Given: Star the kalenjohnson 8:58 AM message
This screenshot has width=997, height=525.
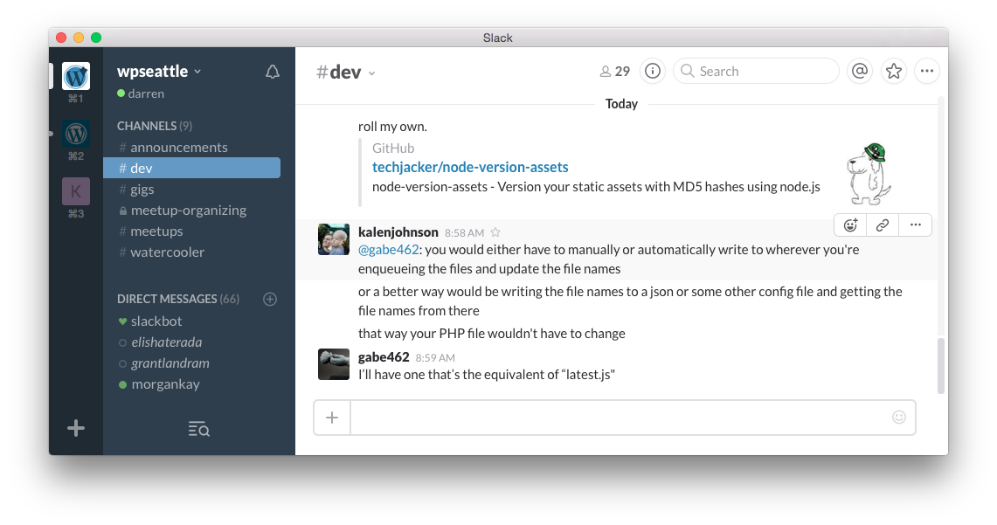Looking at the screenshot, I should 495,232.
